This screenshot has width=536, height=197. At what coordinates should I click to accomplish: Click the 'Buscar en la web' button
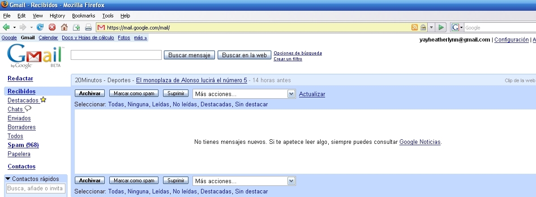(244, 55)
